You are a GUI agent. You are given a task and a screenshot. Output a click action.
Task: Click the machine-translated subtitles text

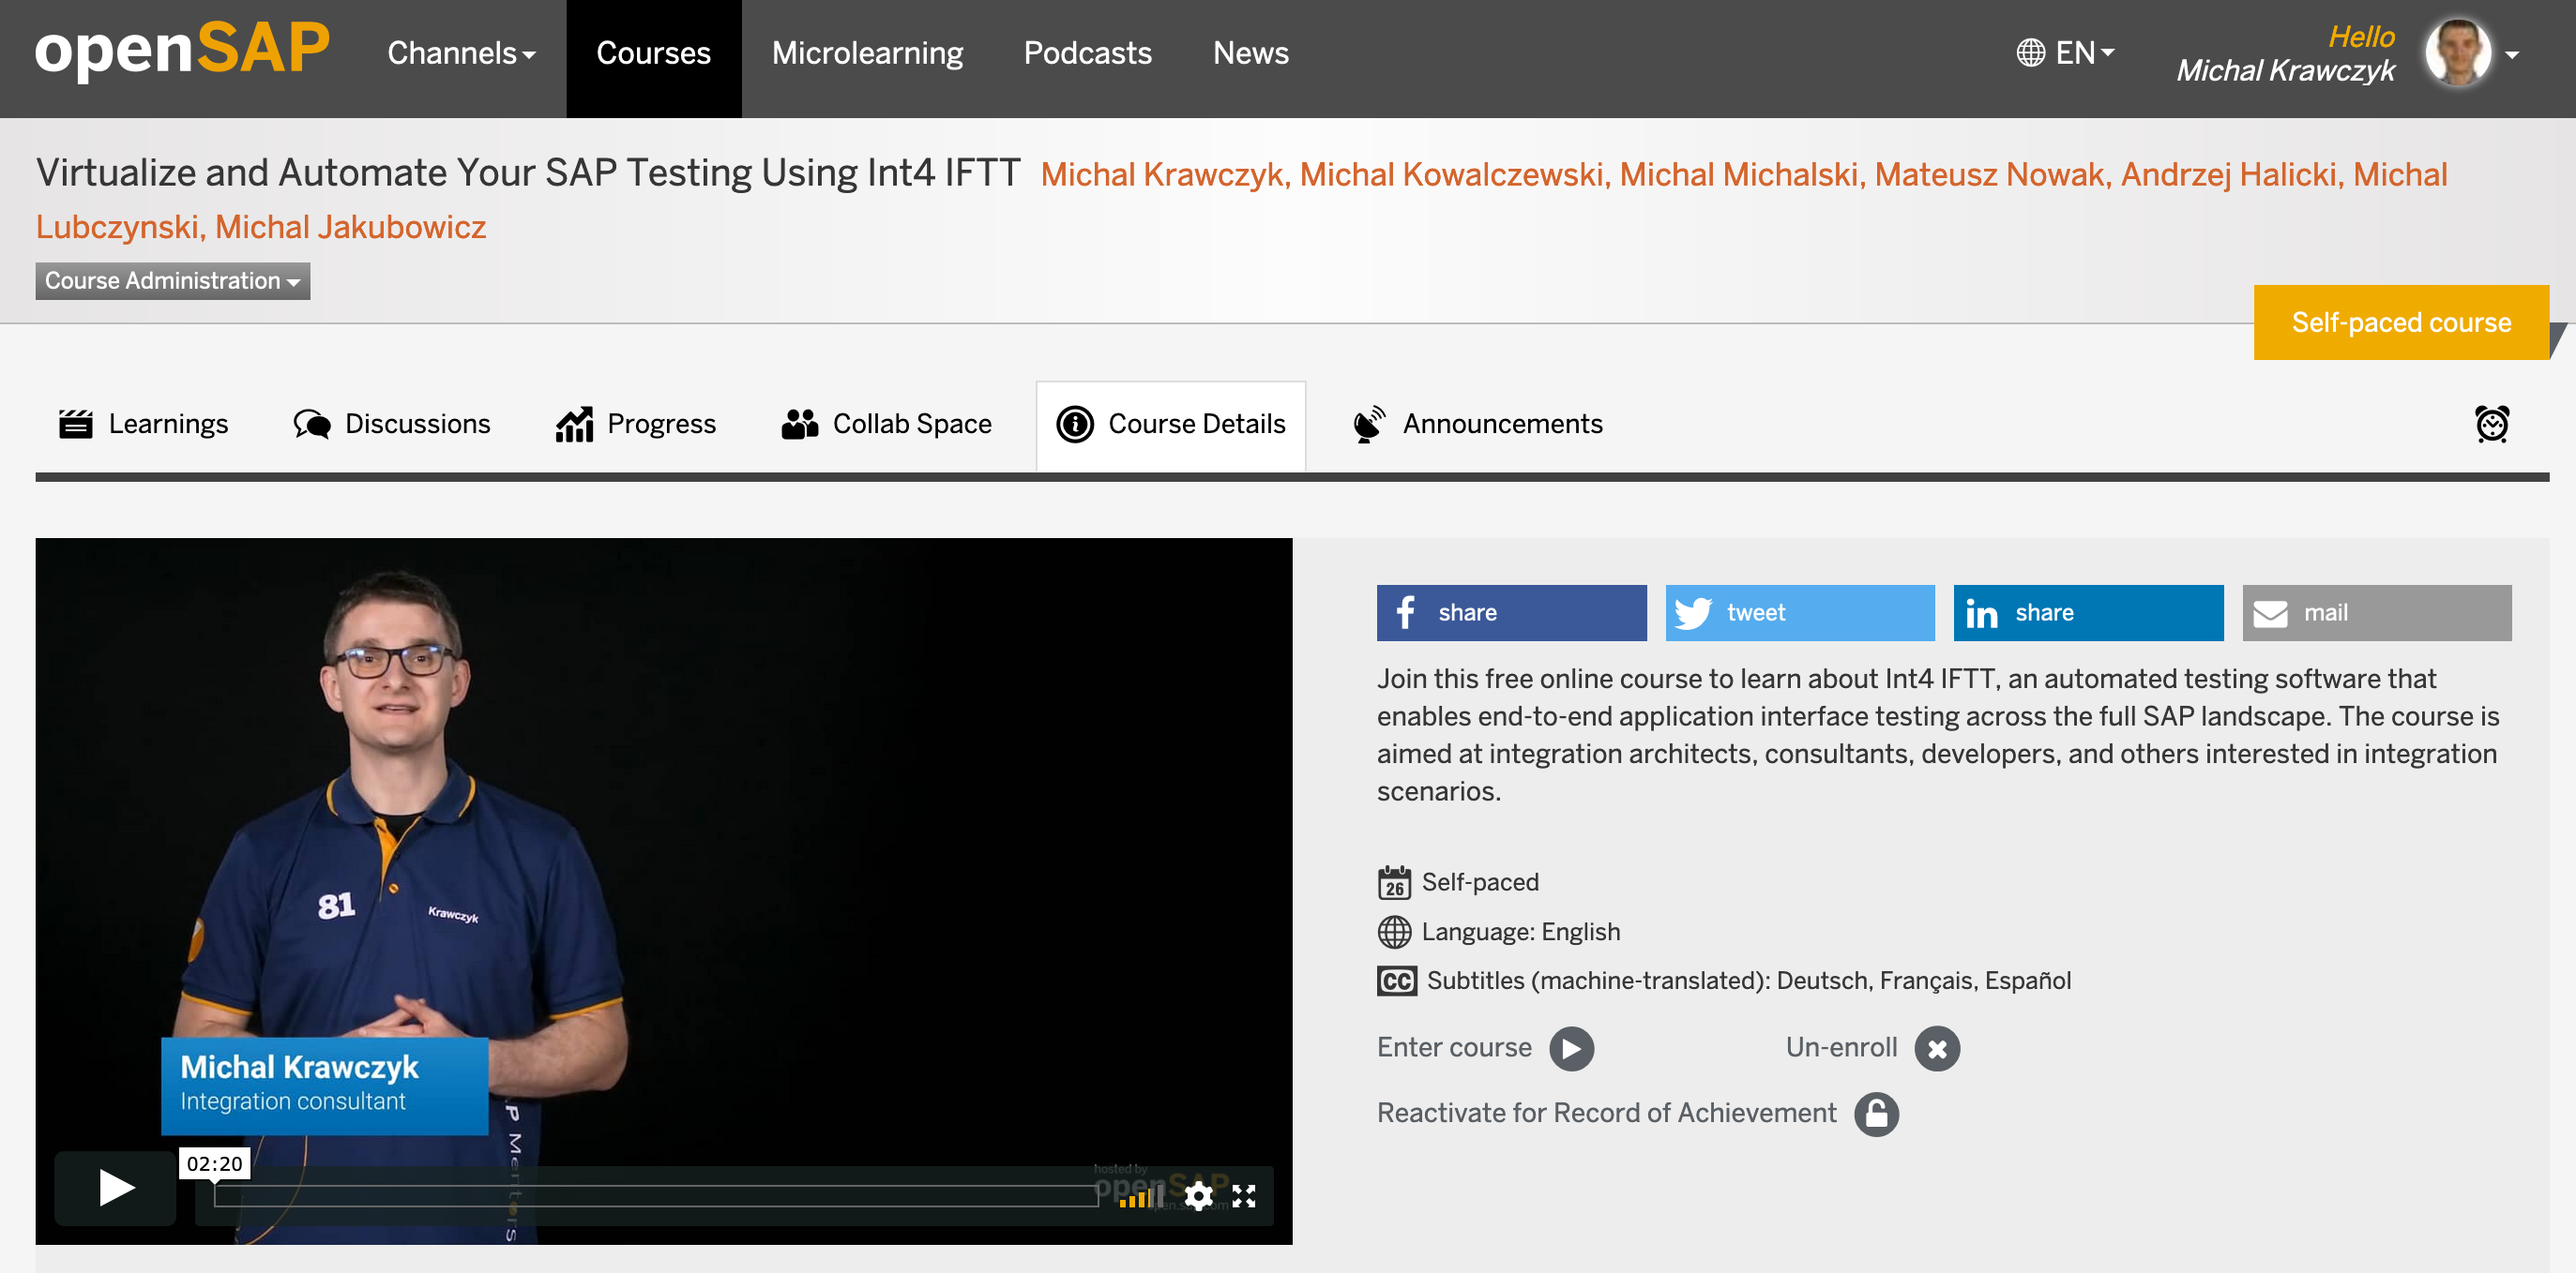pyautogui.click(x=1748, y=981)
